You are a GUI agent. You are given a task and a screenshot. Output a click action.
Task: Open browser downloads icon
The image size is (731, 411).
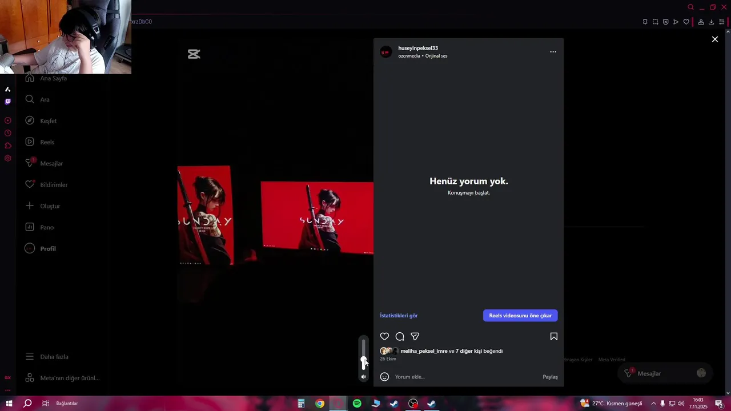[x=711, y=22]
